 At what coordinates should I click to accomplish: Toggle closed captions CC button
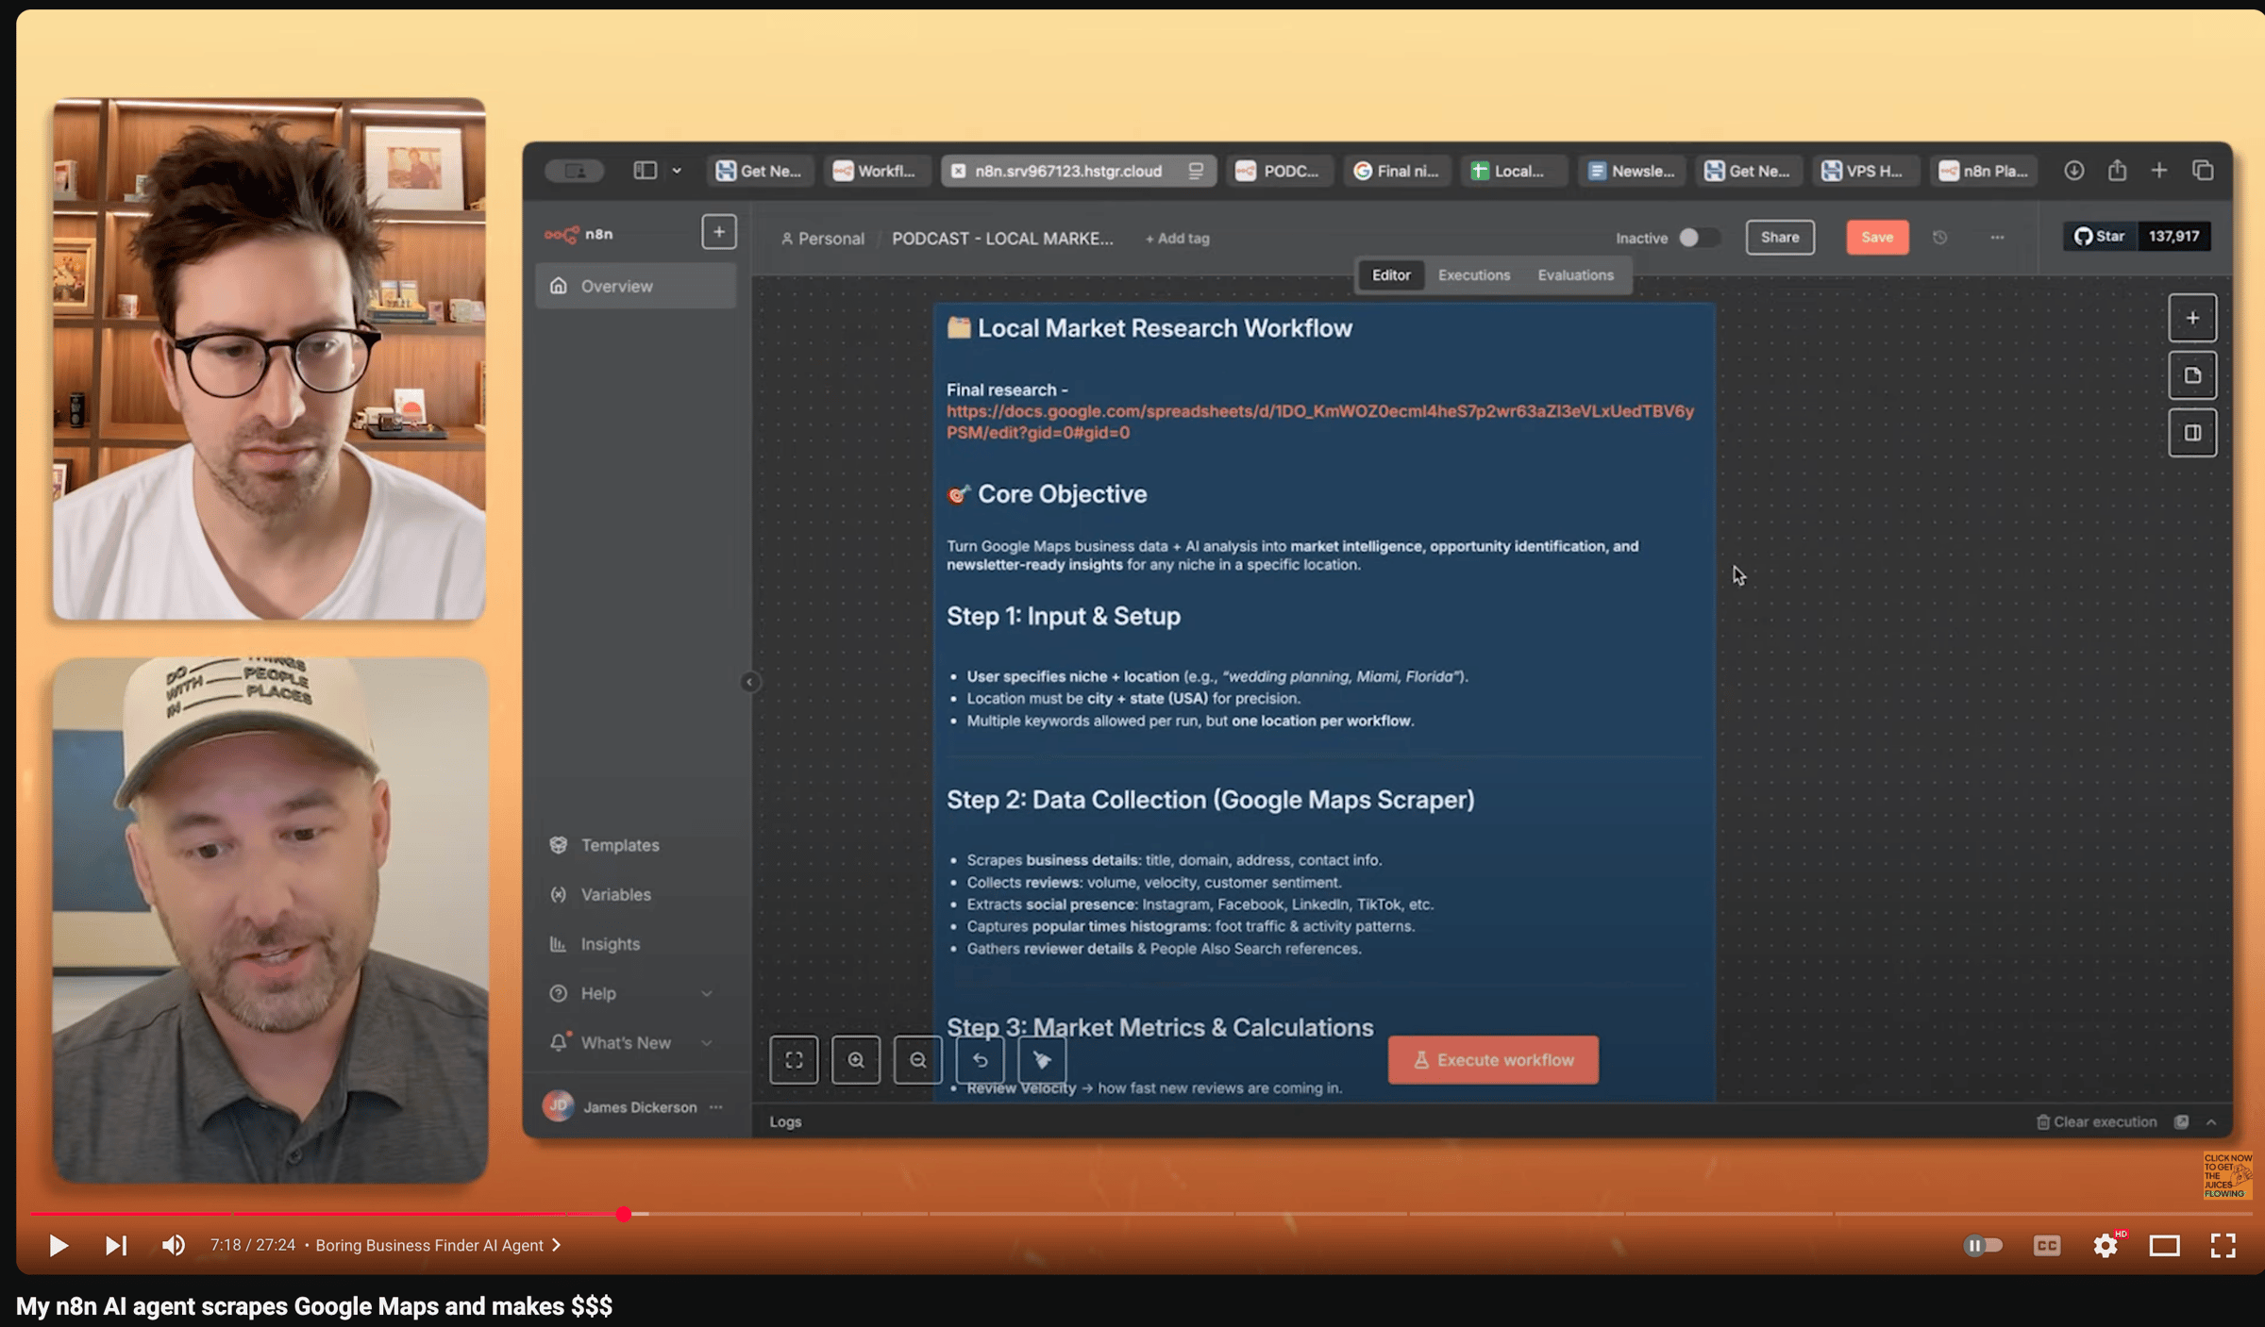coord(2046,1245)
